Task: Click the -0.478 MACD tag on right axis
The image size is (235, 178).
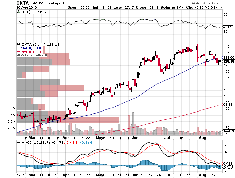Action: click(228, 167)
